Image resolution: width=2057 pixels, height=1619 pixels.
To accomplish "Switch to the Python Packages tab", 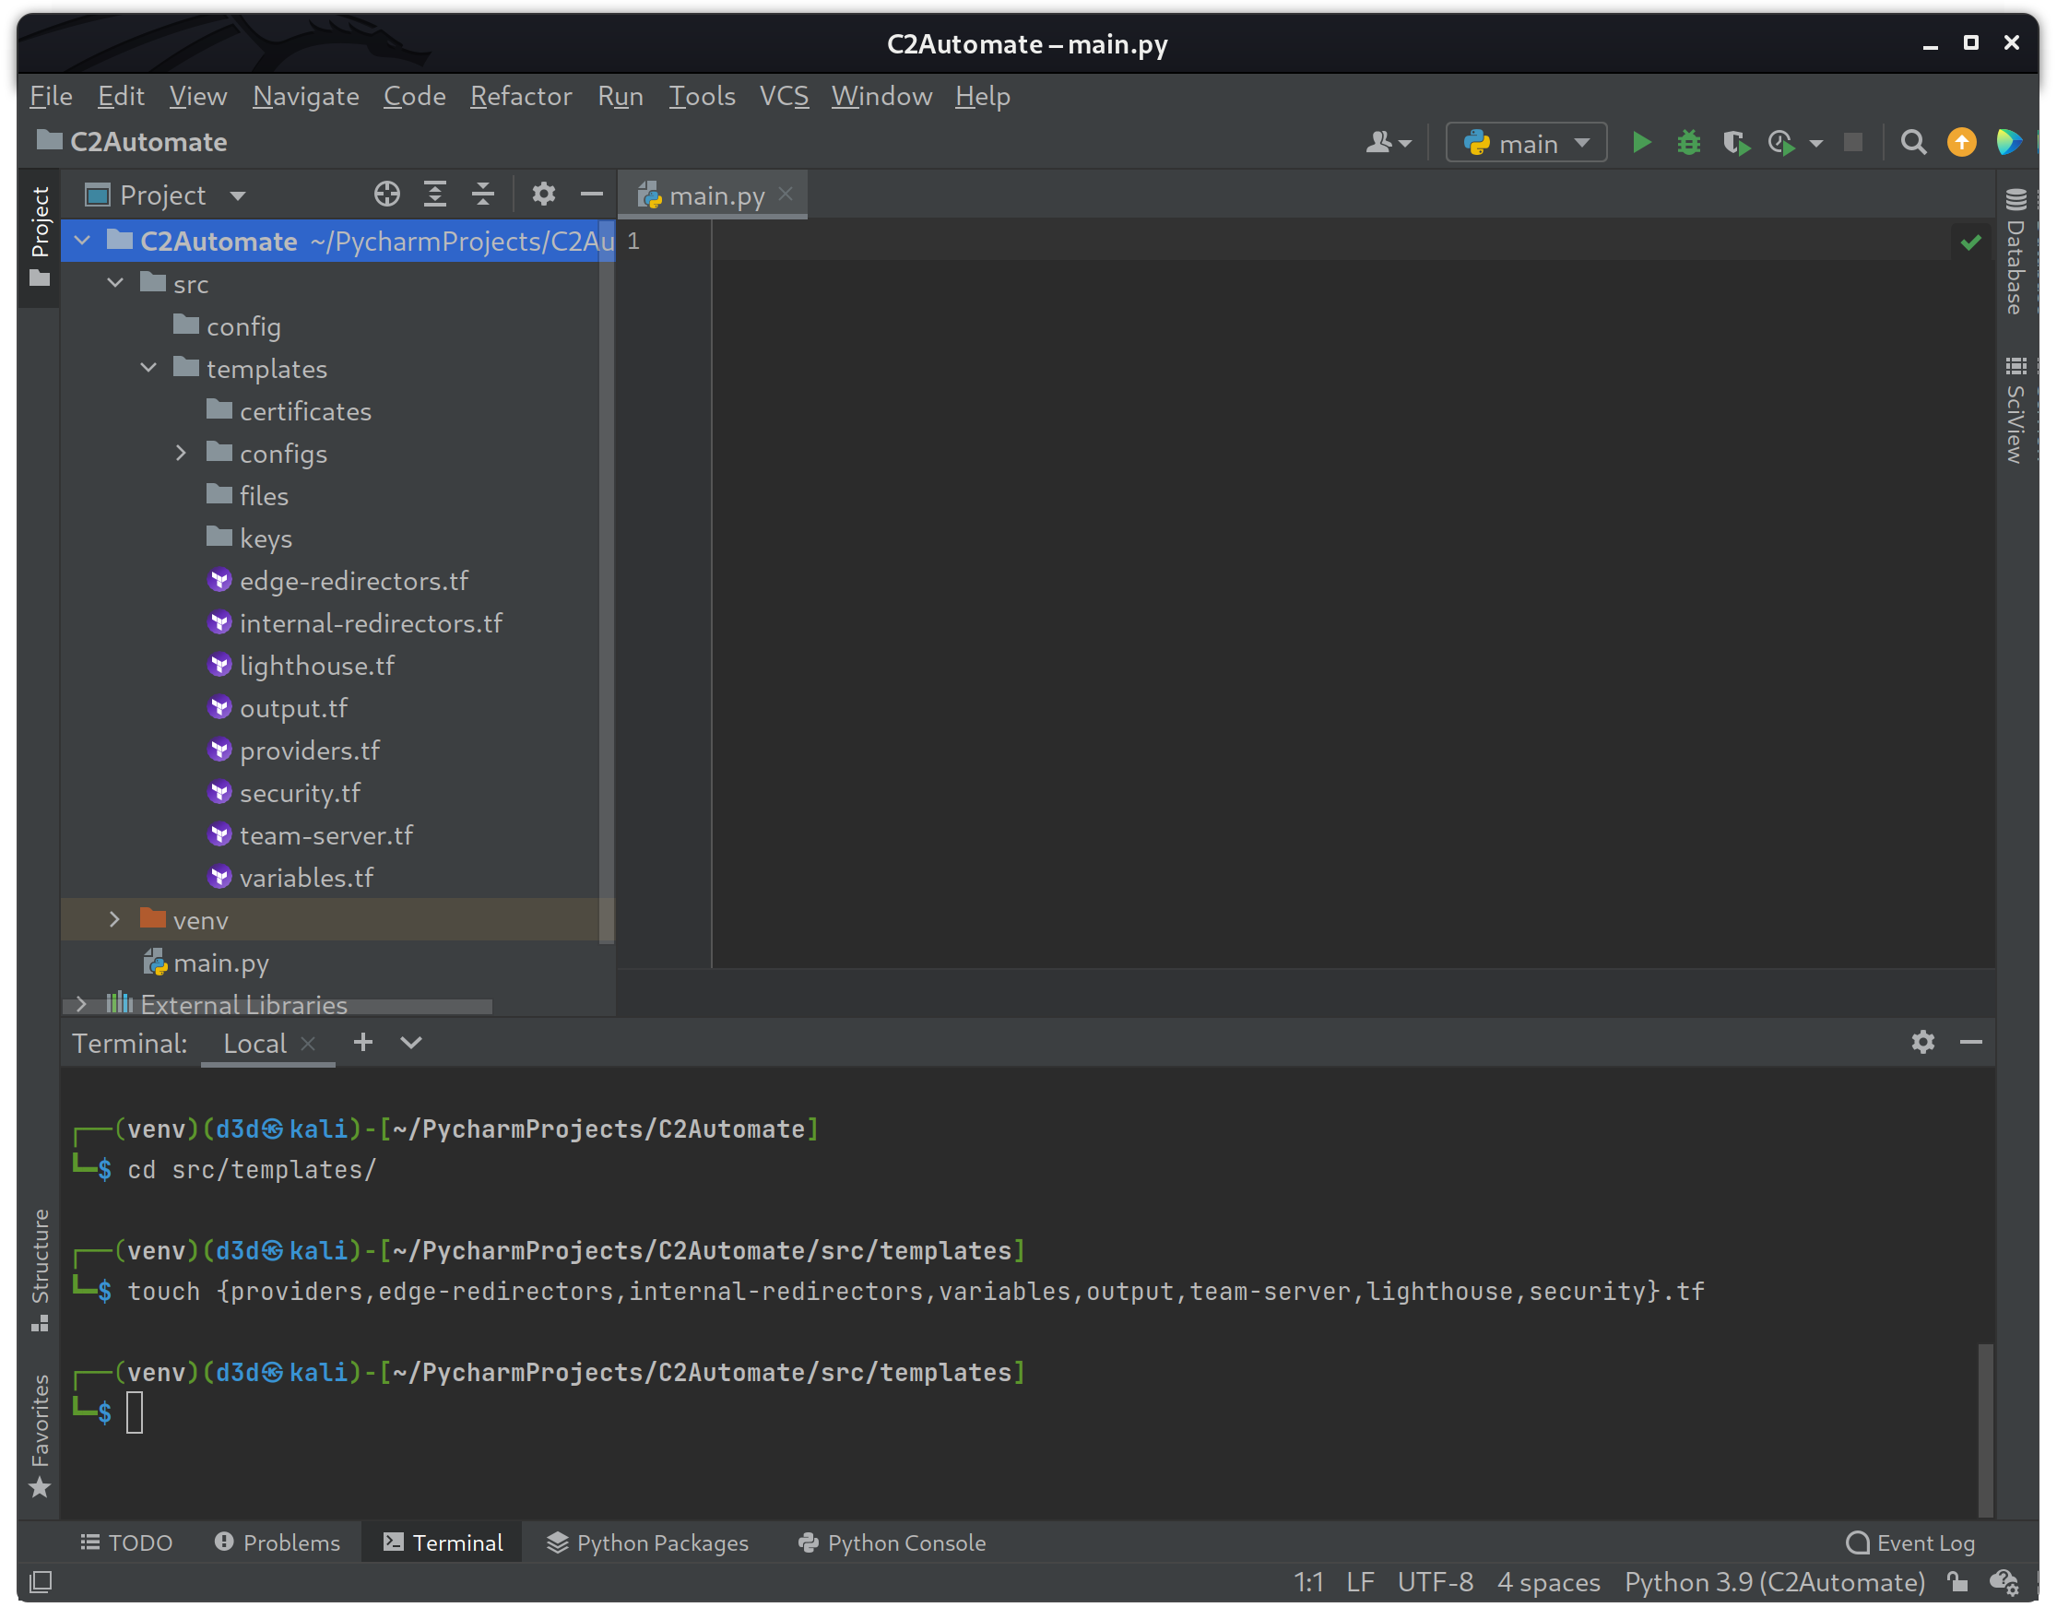I will pos(647,1542).
